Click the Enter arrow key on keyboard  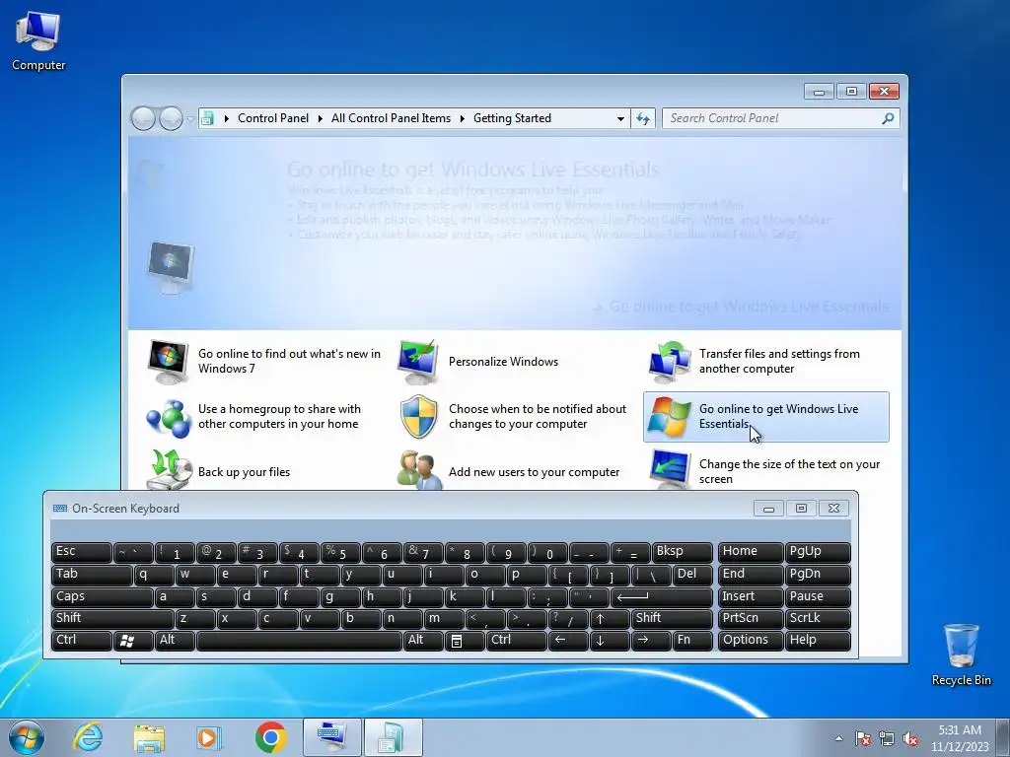tap(662, 596)
